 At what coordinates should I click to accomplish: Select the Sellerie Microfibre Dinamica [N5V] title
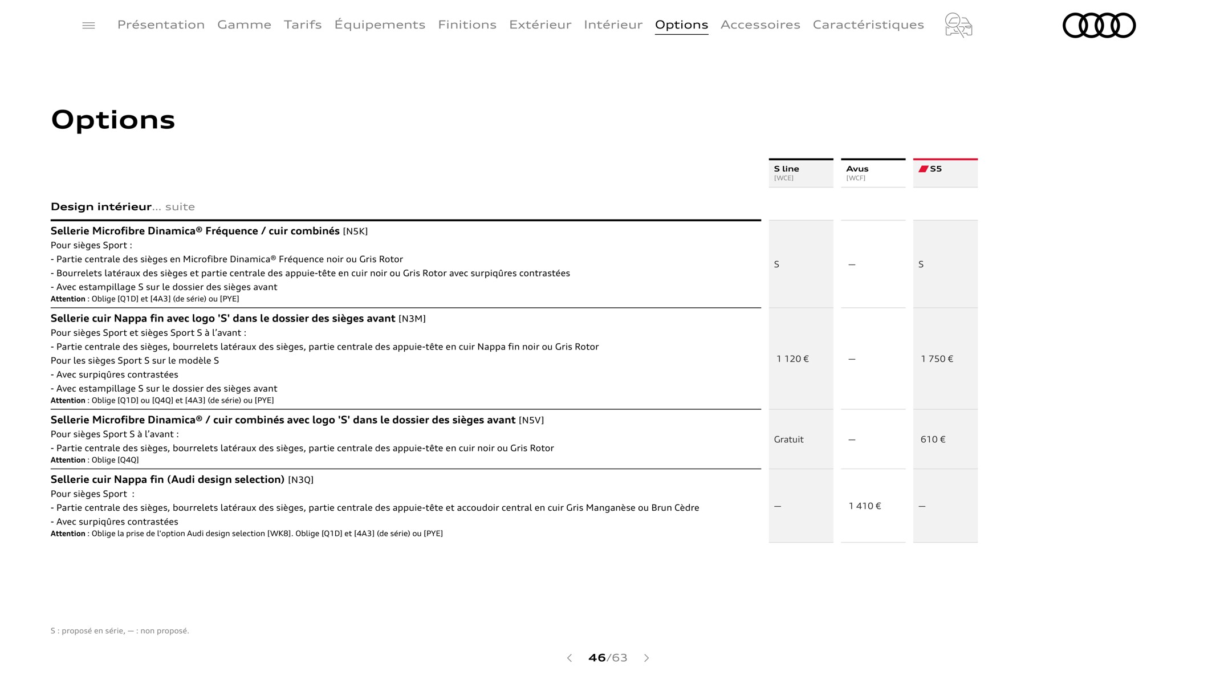[297, 420]
